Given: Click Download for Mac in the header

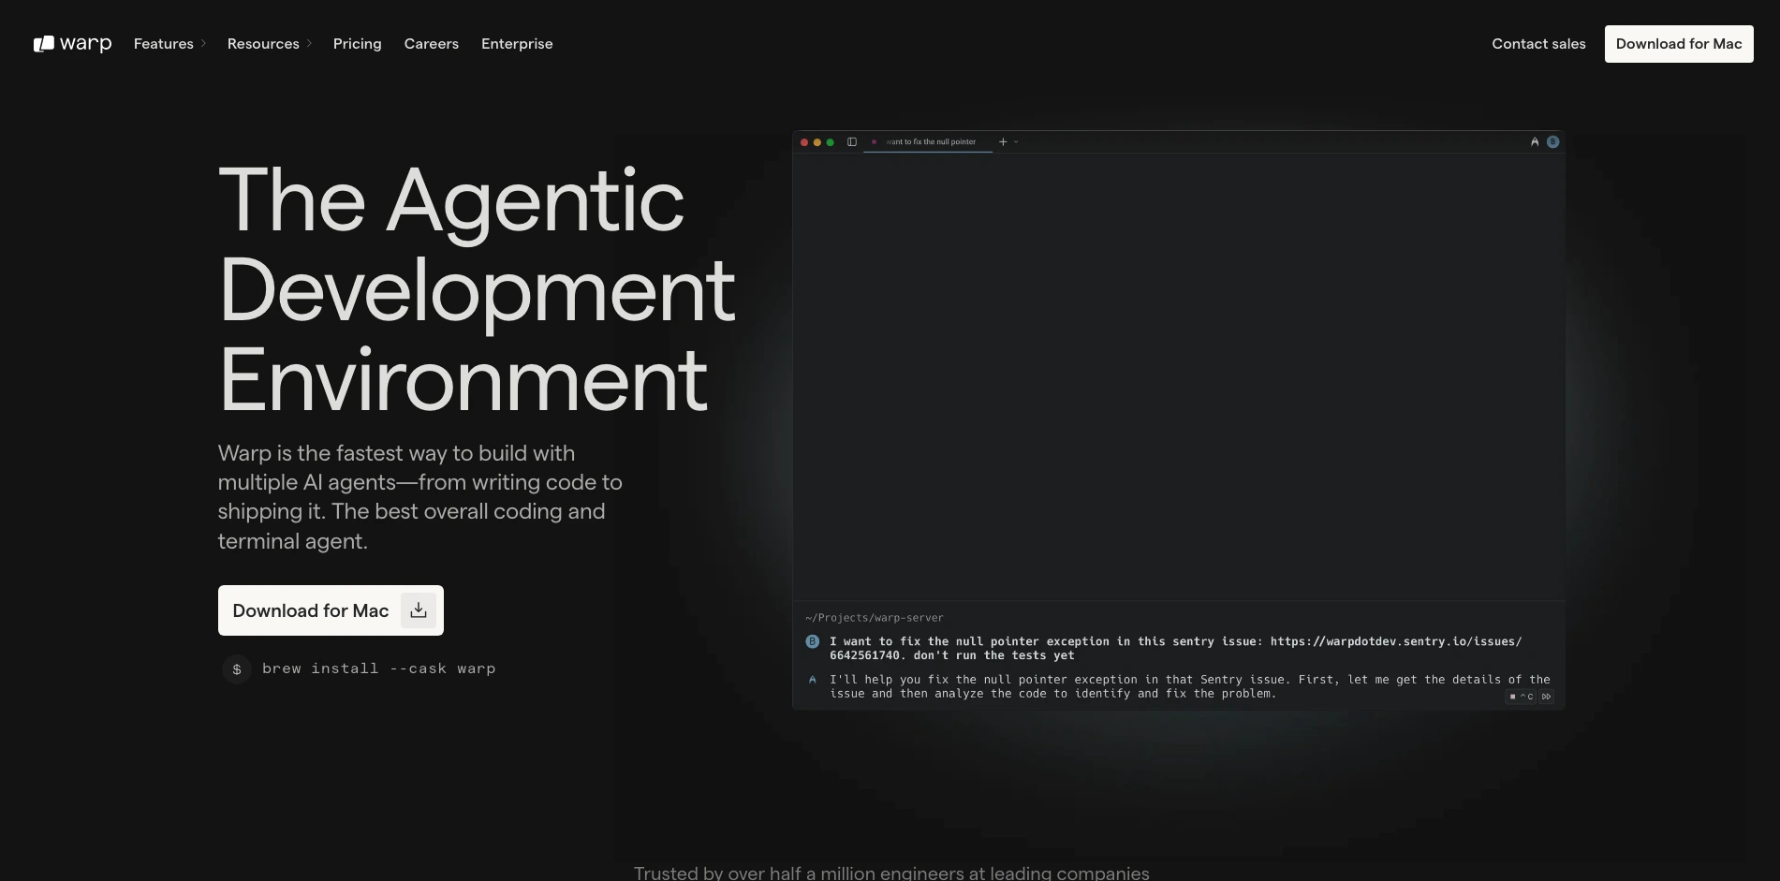Looking at the screenshot, I should tap(1679, 44).
